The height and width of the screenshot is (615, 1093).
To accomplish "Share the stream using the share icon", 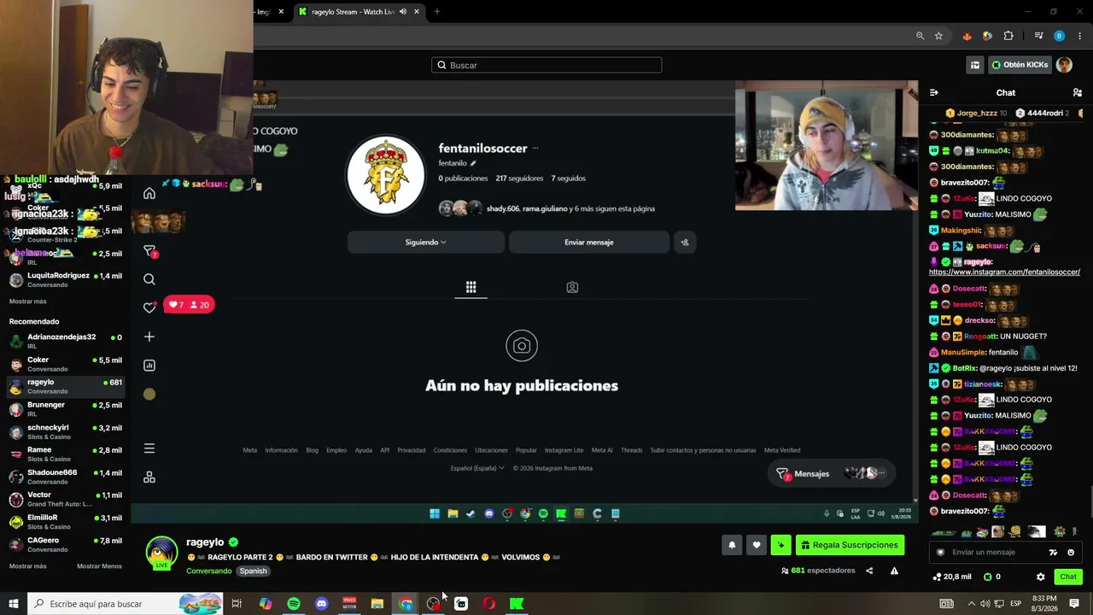I will point(869,571).
